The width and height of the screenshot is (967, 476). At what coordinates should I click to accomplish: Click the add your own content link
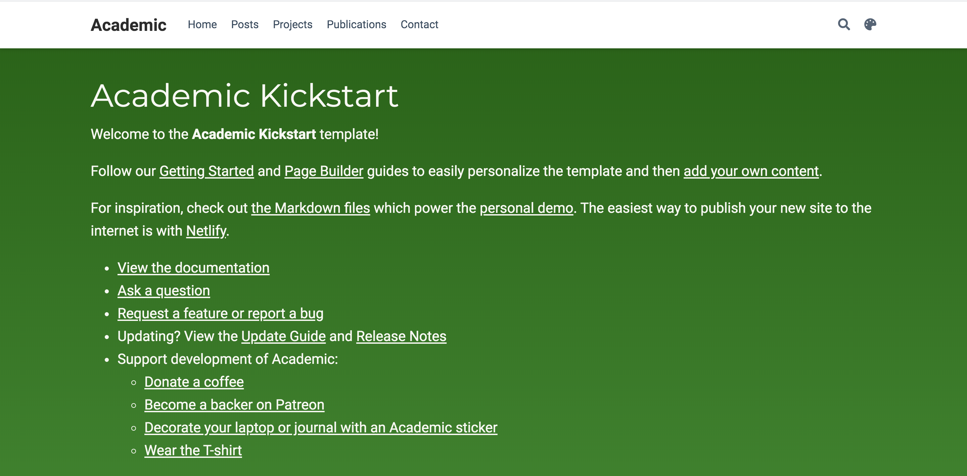pos(751,171)
